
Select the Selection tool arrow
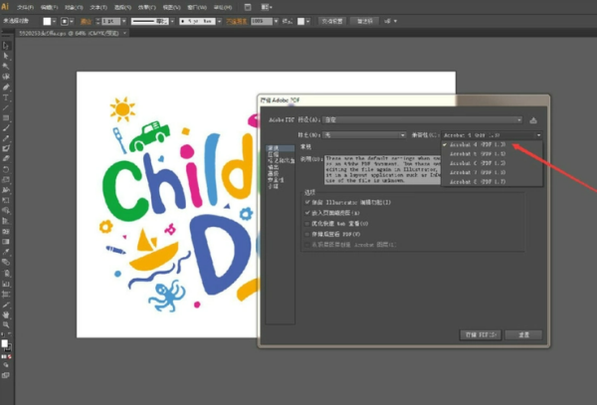pyautogui.click(x=7, y=47)
